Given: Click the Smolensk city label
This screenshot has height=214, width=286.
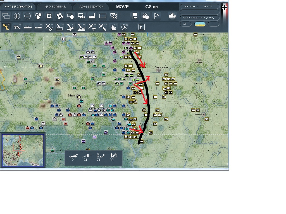Looking at the screenshot, I should (162, 67).
